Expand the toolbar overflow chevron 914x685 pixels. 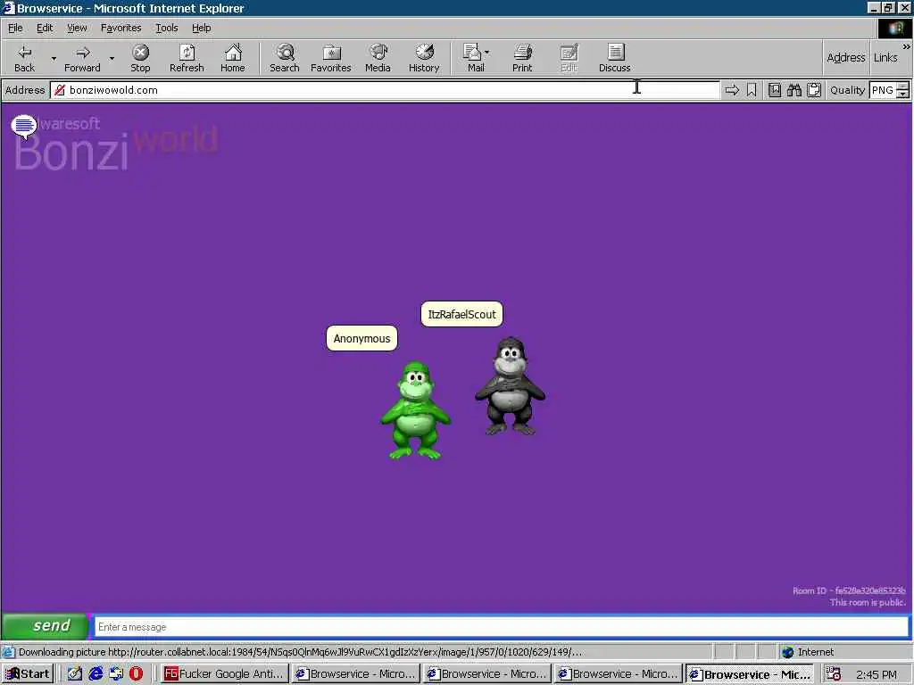907,46
